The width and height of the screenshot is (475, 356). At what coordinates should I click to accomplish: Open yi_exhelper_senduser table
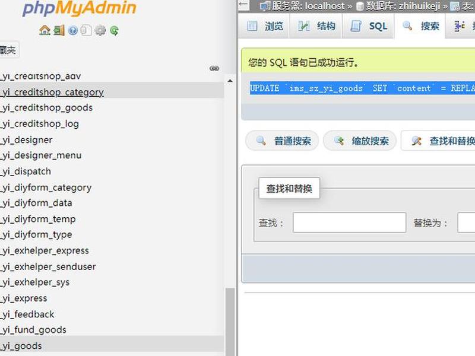pyautogui.click(x=48, y=266)
